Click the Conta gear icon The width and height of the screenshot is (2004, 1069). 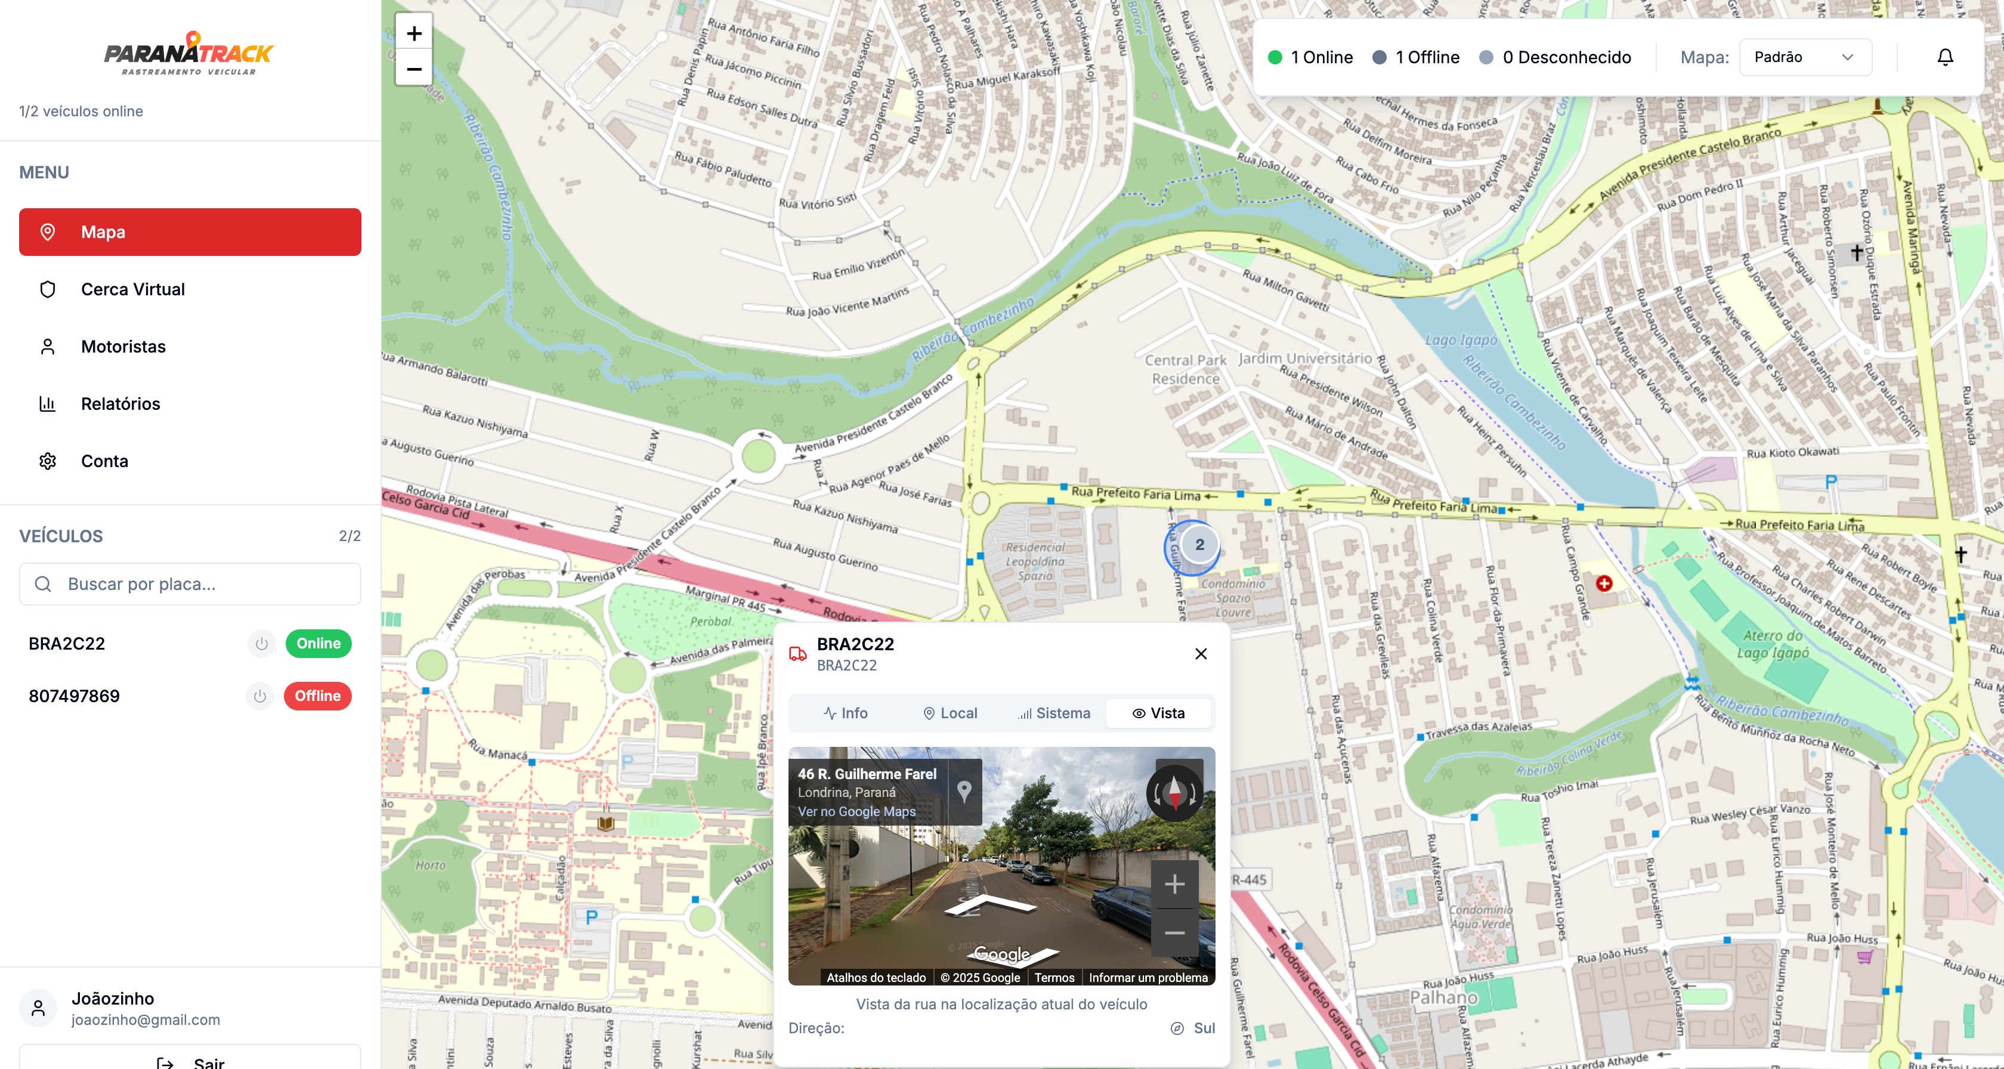pos(48,461)
